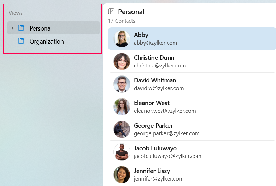Image resolution: width=276 pixels, height=186 pixels.
Task: Click email christine@zylker.com
Action: click(160, 66)
